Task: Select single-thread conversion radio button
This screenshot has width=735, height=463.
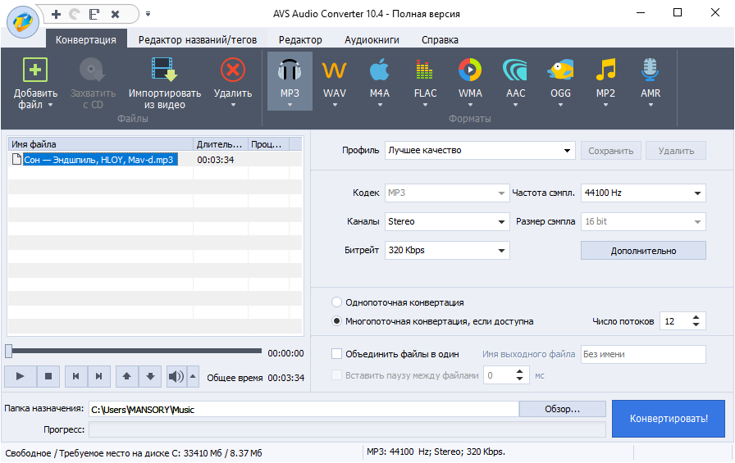Action: 336,302
